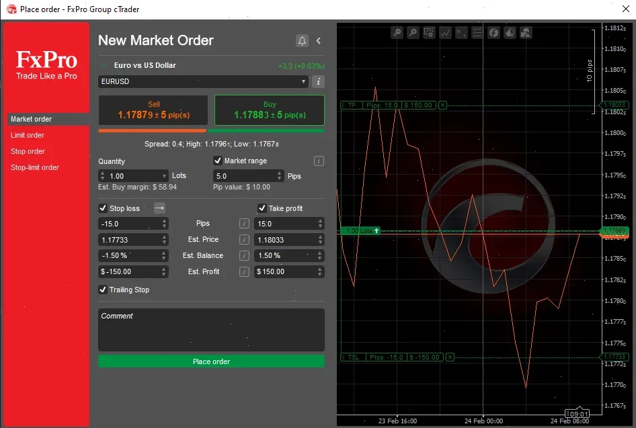This screenshot has width=636, height=428.
Task: Disable the Trailing Stop checkbox
Action: pyautogui.click(x=102, y=290)
